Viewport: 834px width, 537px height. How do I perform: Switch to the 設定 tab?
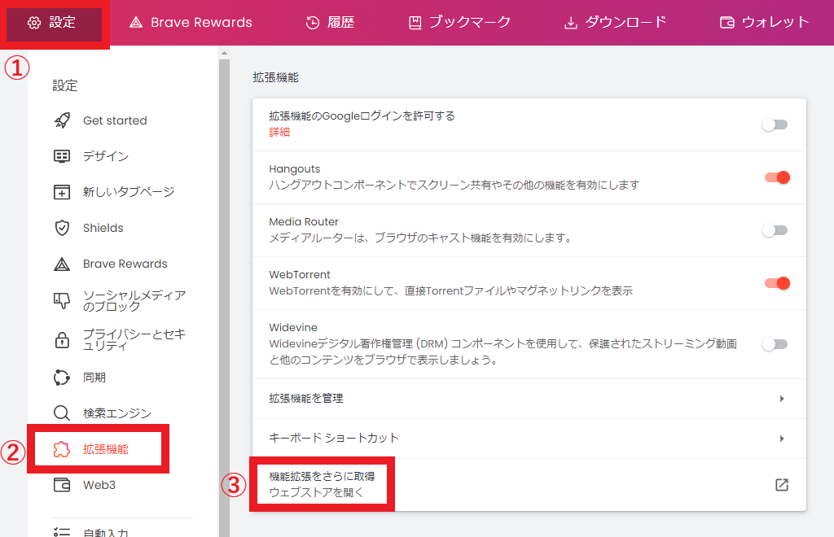click(x=54, y=24)
